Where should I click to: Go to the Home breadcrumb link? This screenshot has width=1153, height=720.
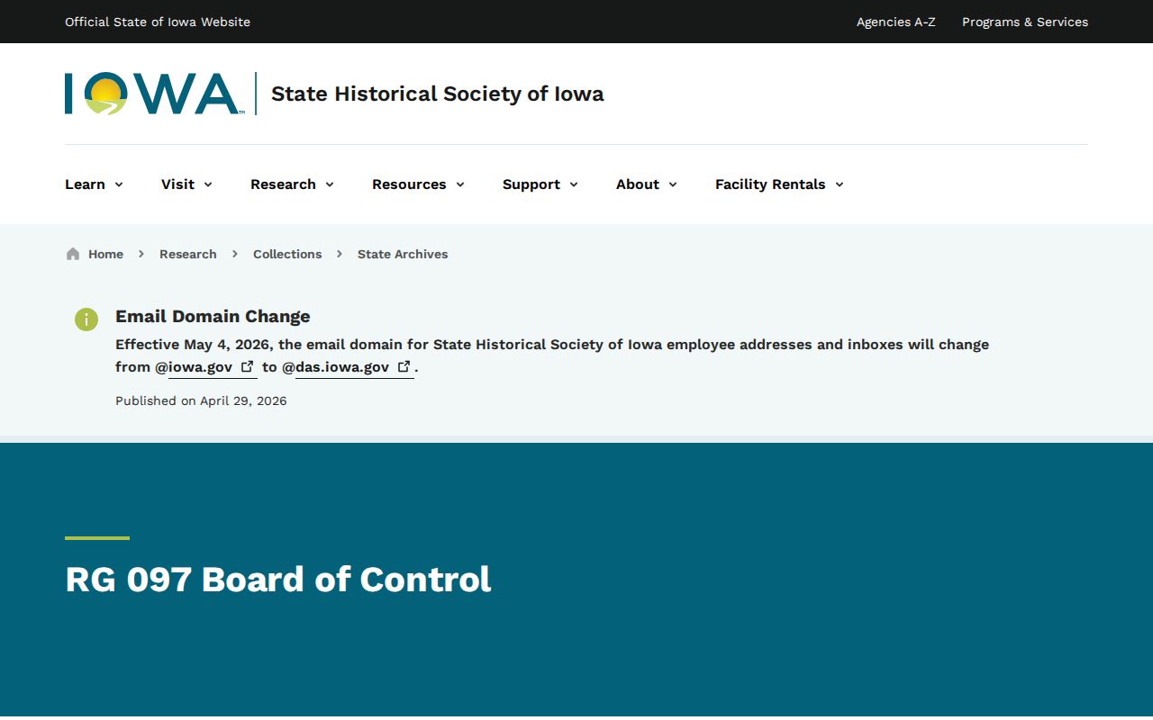point(105,254)
